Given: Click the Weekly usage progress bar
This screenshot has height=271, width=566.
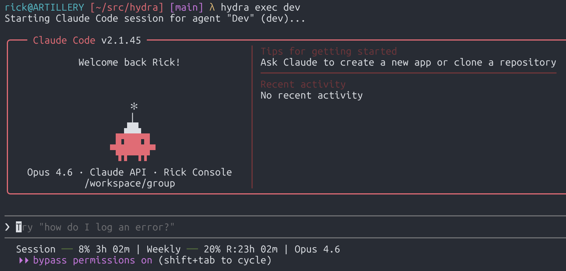Looking at the screenshot, I should point(192,249).
